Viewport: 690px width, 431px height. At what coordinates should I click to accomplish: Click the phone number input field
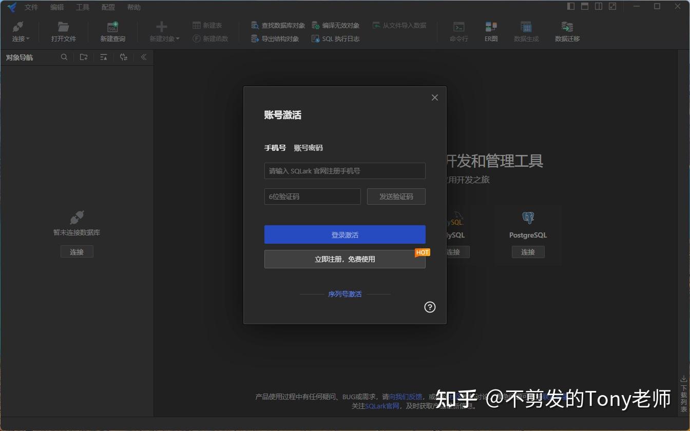pos(344,171)
